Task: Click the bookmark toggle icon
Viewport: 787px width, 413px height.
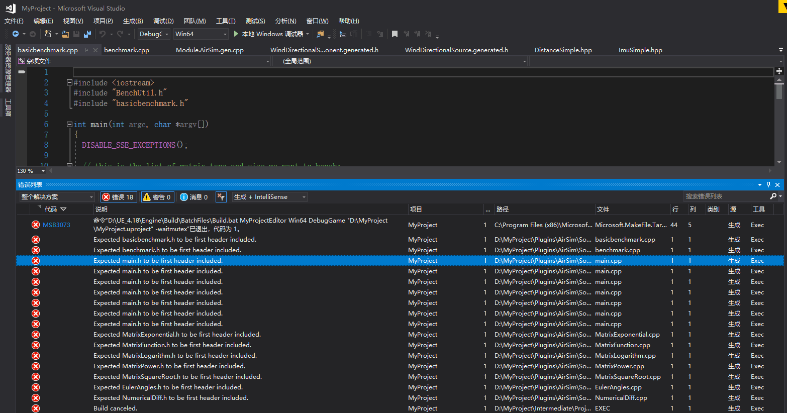Action: coord(395,34)
